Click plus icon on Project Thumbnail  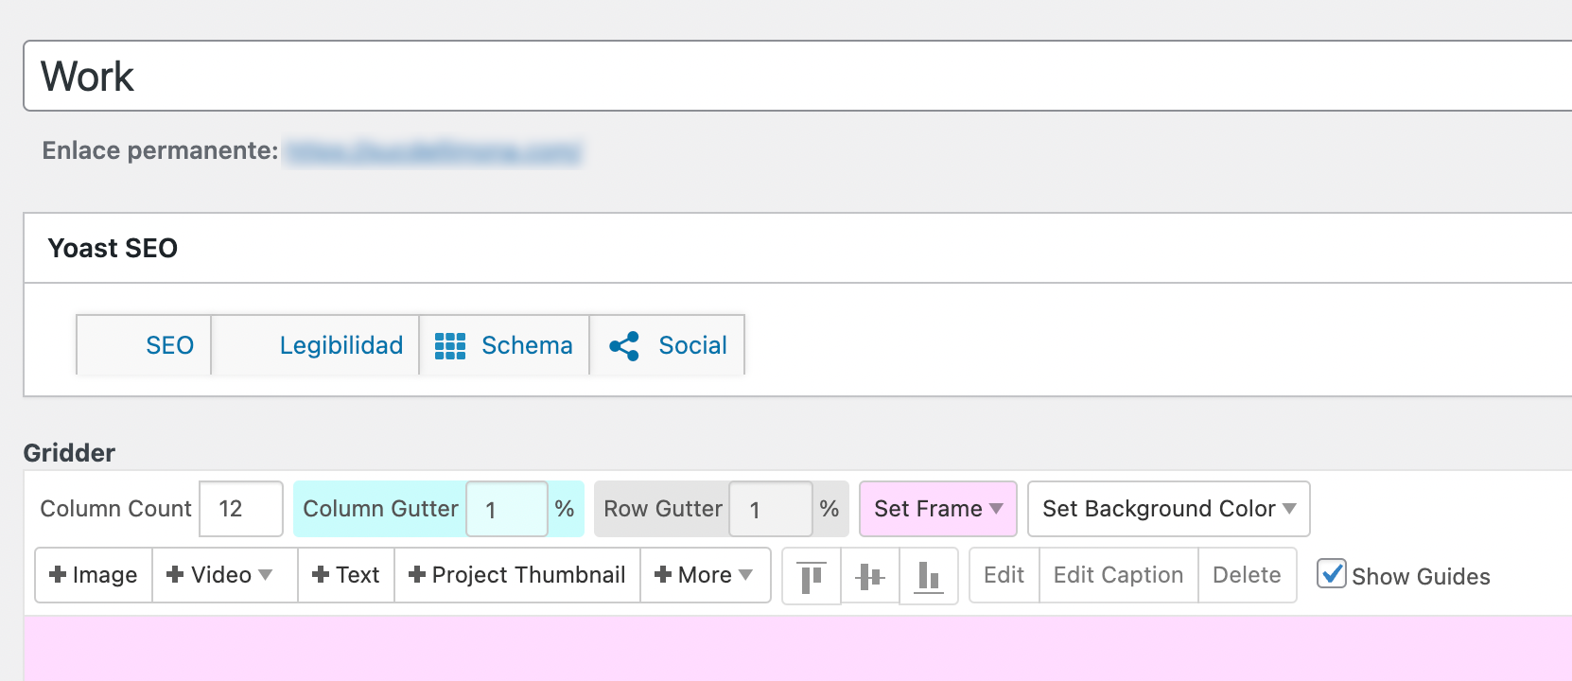417,575
